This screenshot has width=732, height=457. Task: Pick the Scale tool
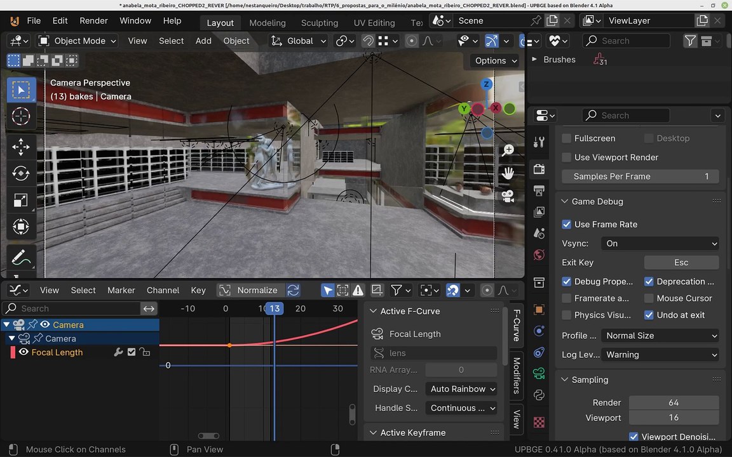tap(21, 200)
